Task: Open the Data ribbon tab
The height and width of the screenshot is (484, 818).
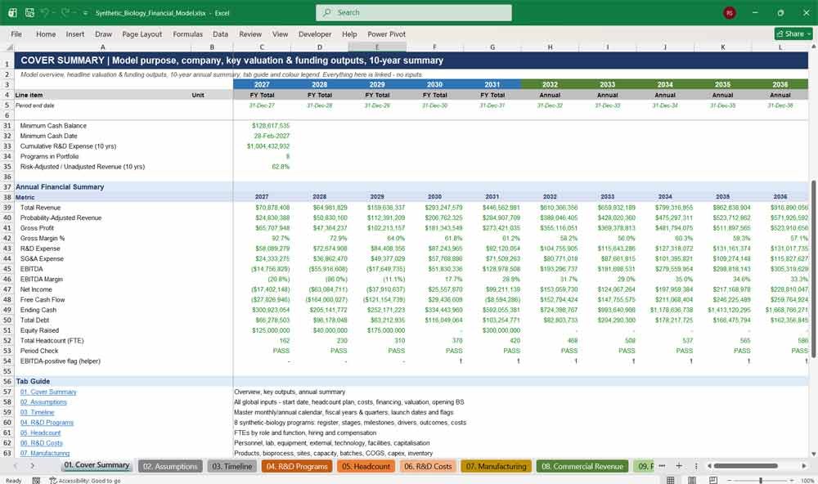Action: pyautogui.click(x=220, y=34)
